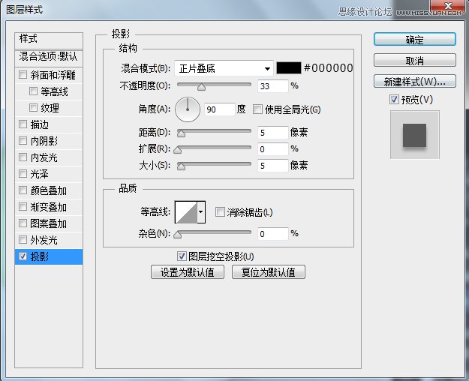Enable the 内阴影 checkbox

click(x=23, y=140)
